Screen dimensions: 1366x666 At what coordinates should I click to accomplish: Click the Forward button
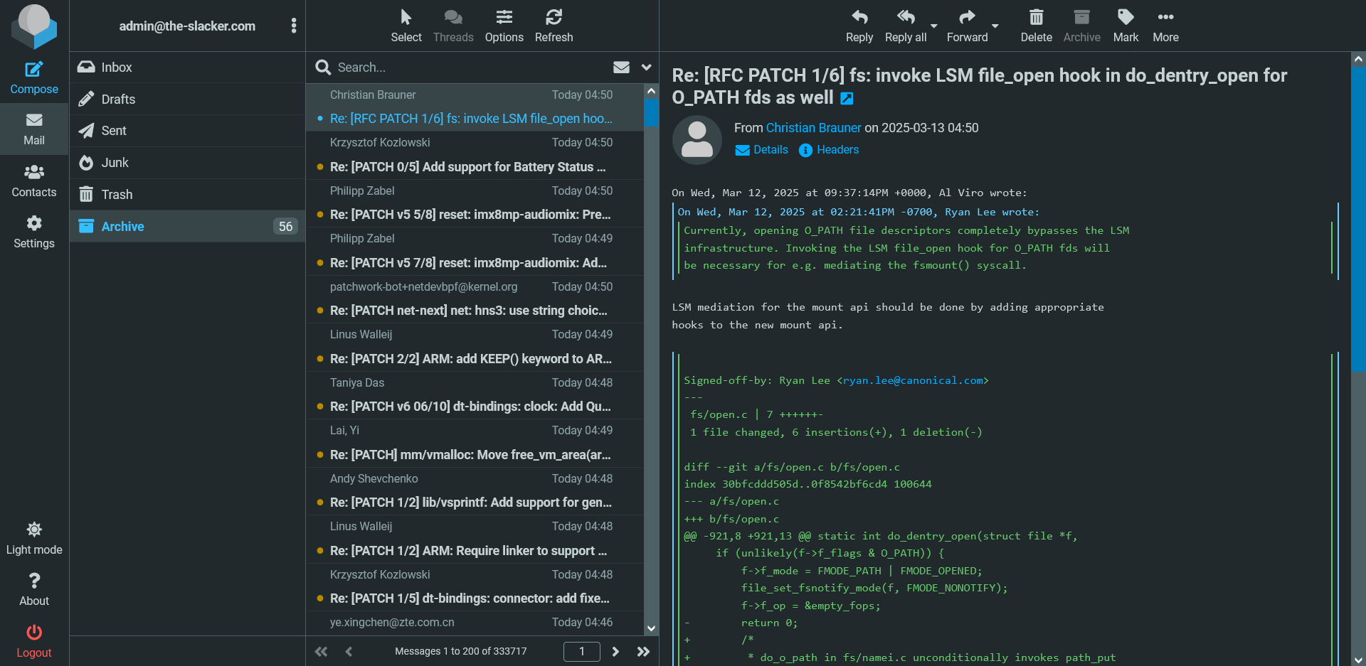(968, 26)
